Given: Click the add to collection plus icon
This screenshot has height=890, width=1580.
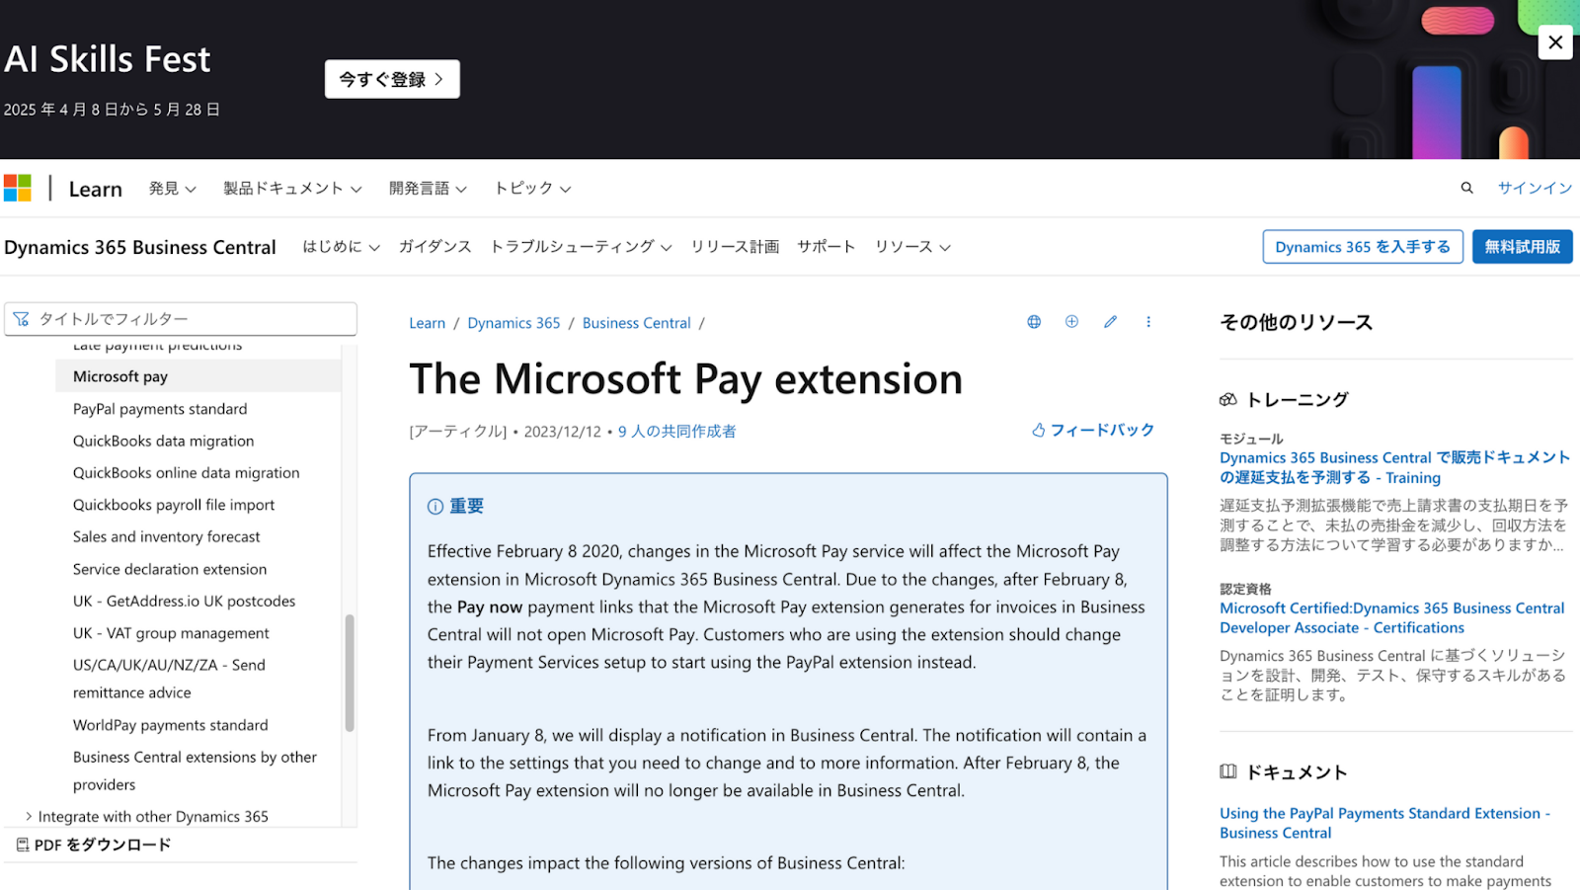Looking at the screenshot, I should coord(1071,322).
